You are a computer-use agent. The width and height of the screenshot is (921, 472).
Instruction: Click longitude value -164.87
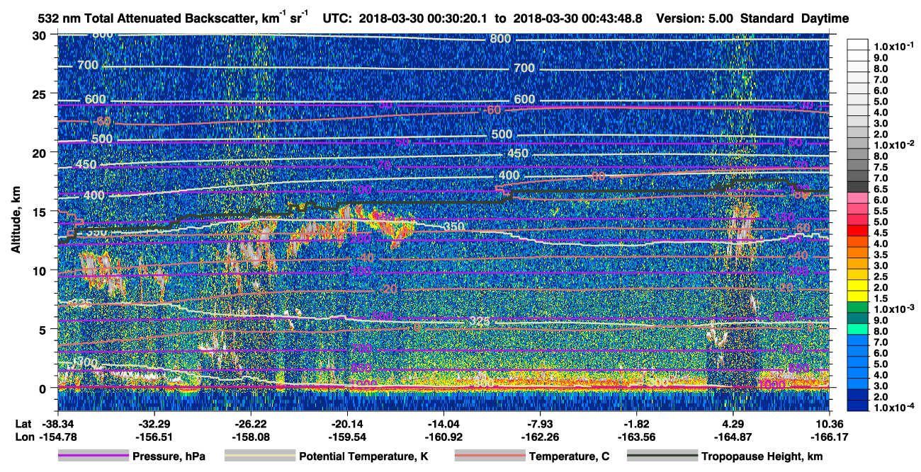click(x=733, y=437)
